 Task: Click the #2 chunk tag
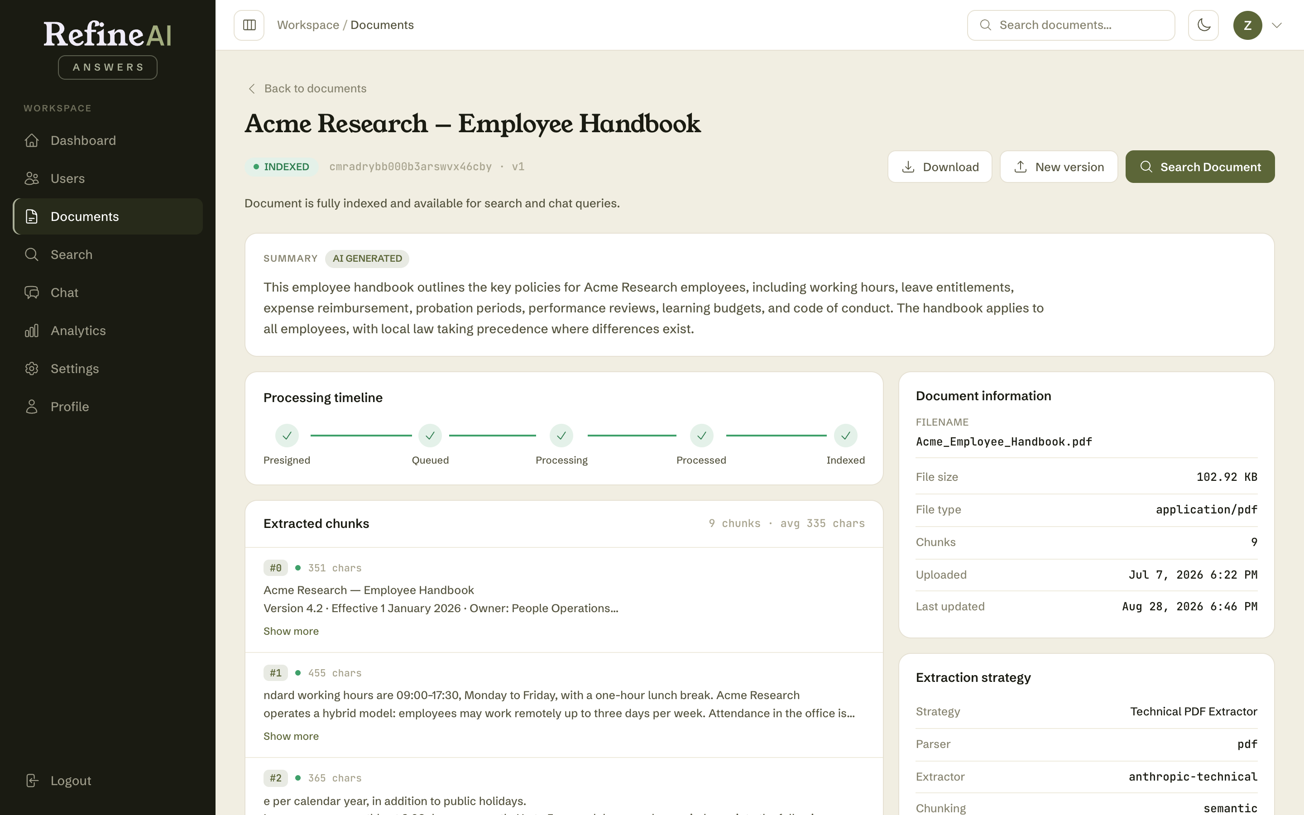point(275,778)
